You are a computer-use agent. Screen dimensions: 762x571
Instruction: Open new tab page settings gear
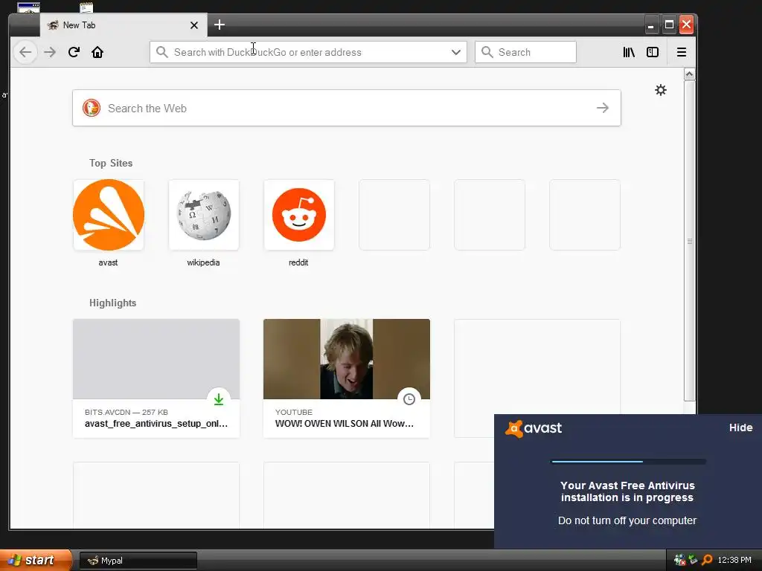point(661,90)
